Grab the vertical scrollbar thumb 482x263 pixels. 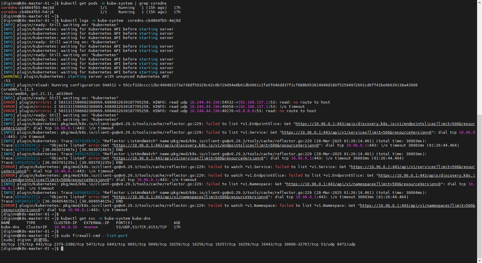tap(479, 186)
